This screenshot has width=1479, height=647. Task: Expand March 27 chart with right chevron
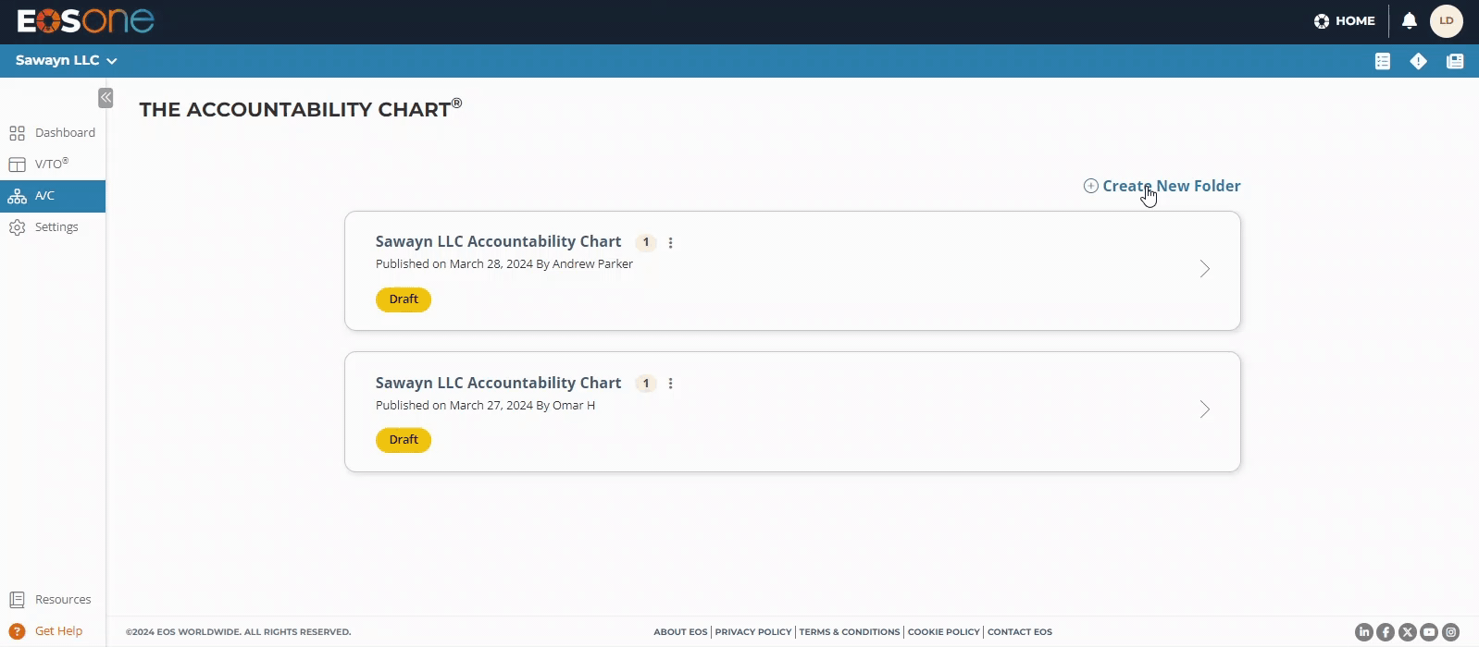coord(1205,409)
